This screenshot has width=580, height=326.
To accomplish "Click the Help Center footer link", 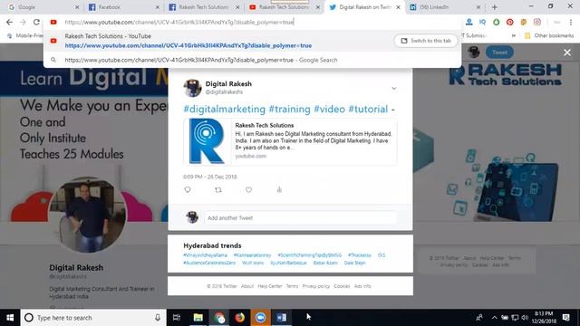I will coord(270,286).
